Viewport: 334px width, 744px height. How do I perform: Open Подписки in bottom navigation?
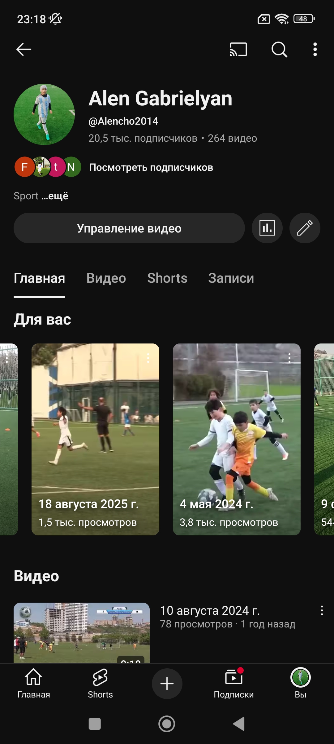click(x=233, y=683)
